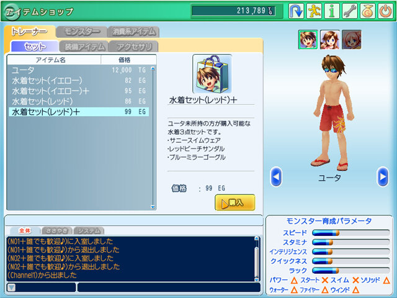The image size is (397, 298).
Task: Select the brown-haired boy trainer portrait
Action: tap(308, 40)
